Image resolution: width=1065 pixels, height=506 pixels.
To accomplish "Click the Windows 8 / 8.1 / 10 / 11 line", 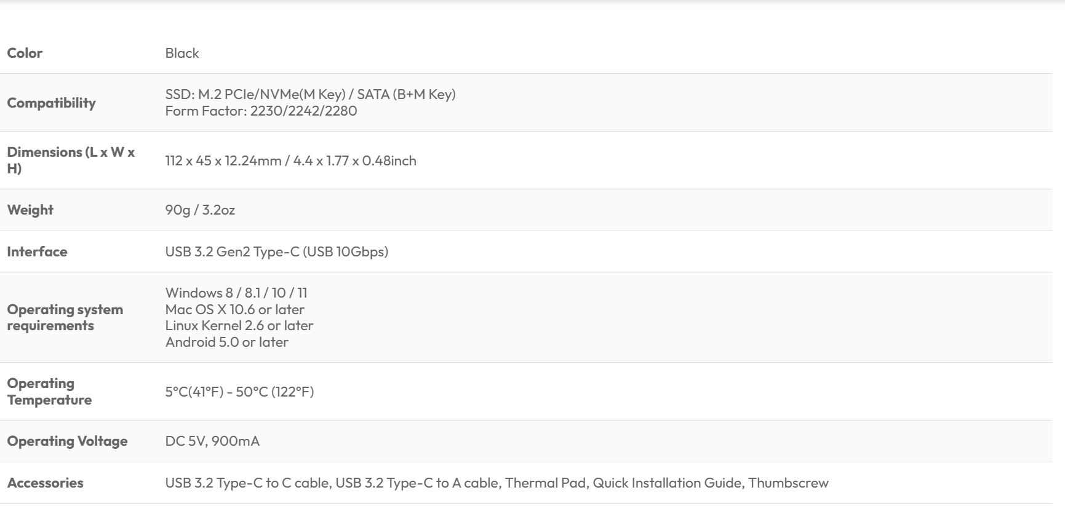I will click(236, 293).
